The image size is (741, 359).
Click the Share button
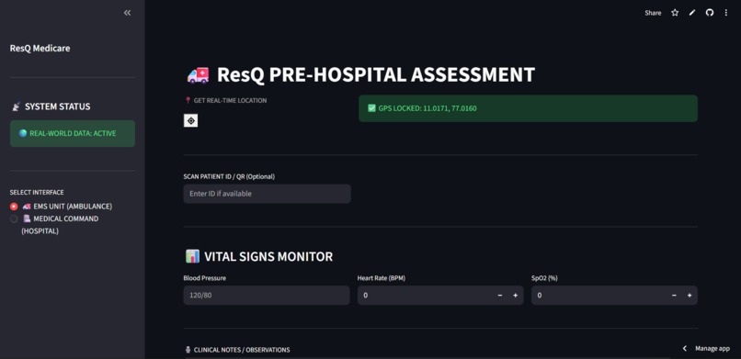pos(653,13)
